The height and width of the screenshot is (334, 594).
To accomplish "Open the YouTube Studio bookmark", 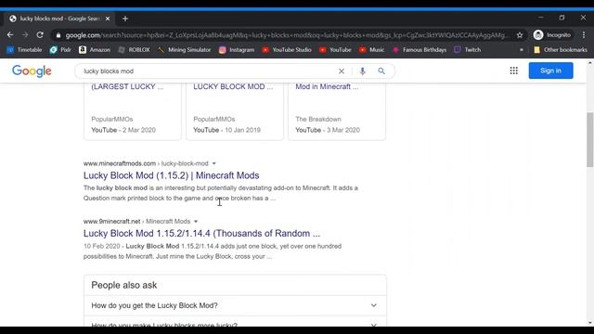I will point(287,49).
